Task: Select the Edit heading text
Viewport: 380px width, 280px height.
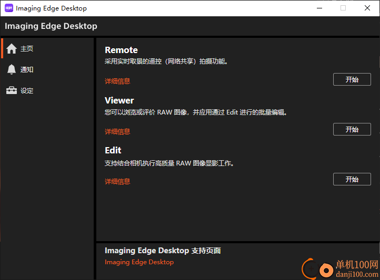Action: tap(113, 150)
